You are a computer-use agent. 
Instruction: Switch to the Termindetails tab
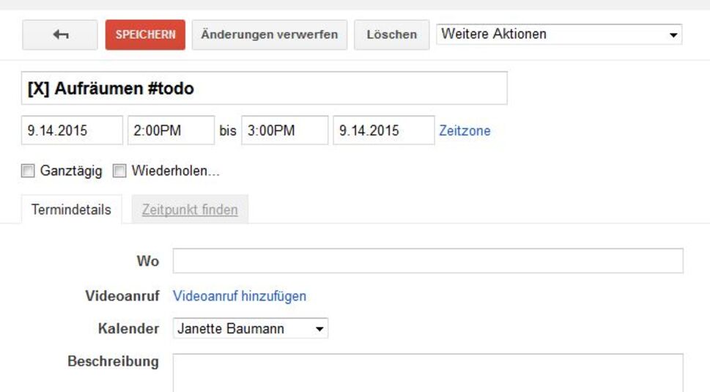tap(71, 210)
